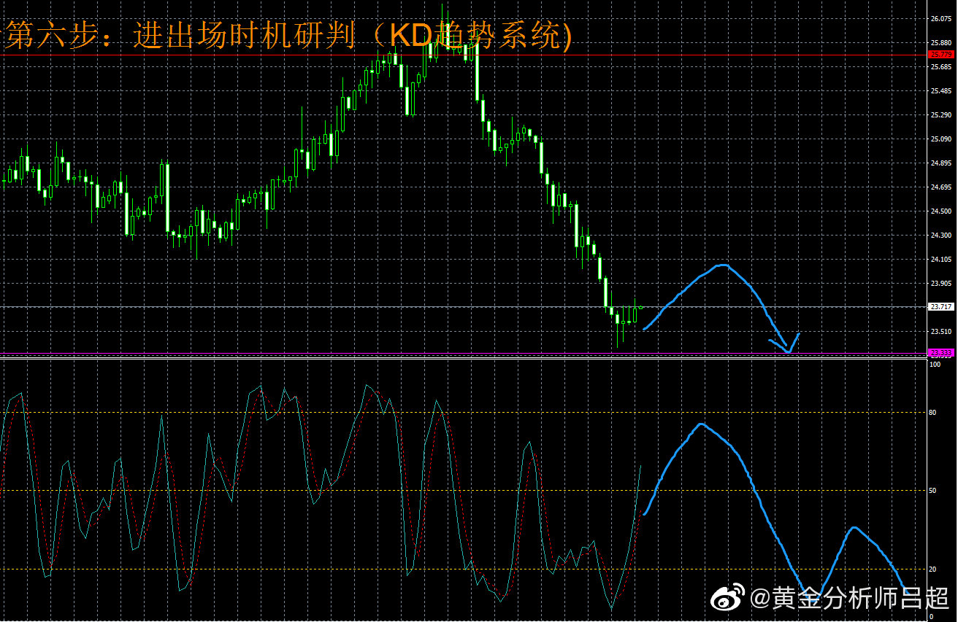
Task: Click the smaller second blue peak in KD panel
Action: 854,527
